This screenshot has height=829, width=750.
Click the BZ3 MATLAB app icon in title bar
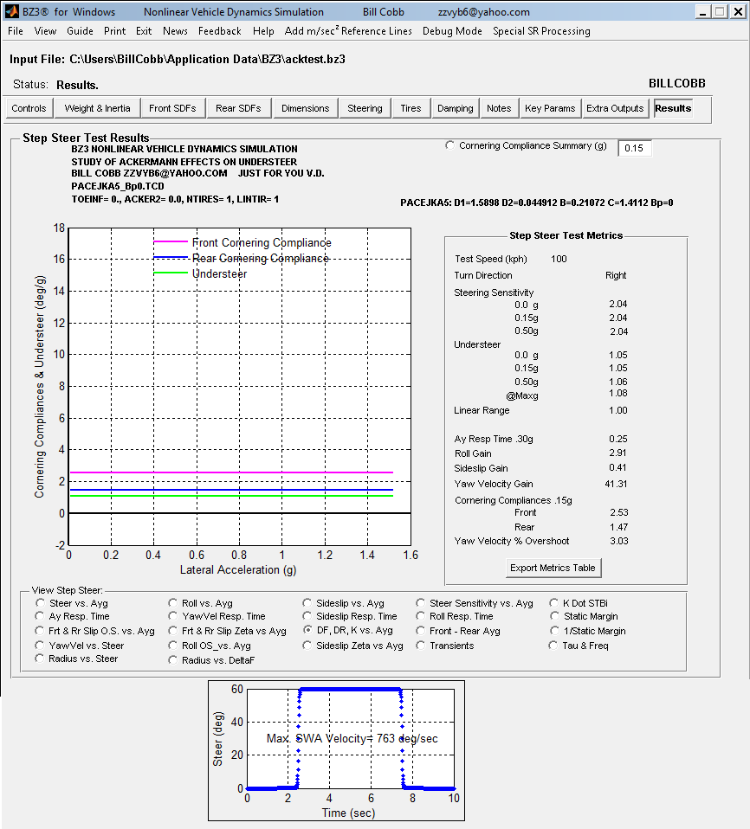click(11, 11)
